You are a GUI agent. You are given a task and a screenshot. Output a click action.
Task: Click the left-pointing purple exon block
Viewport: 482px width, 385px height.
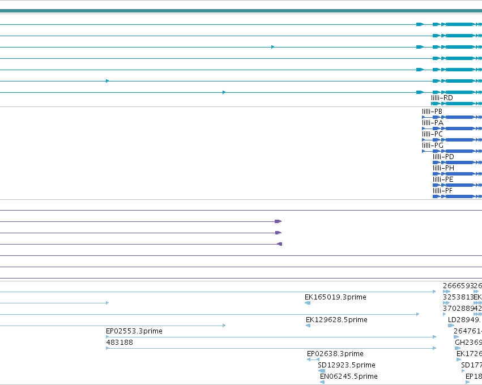[x=279, y=244]
